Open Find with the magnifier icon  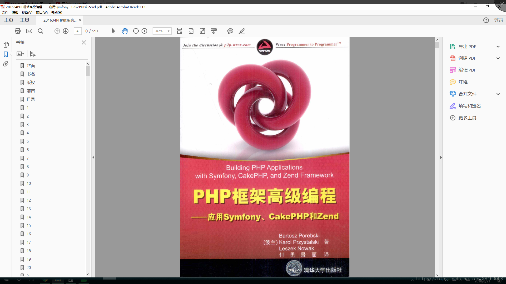[40, 31]
